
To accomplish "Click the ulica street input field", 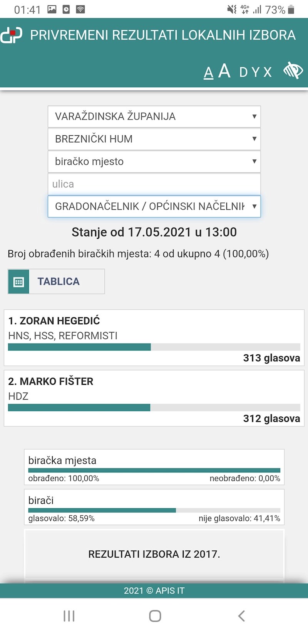I will click(154, 184).
